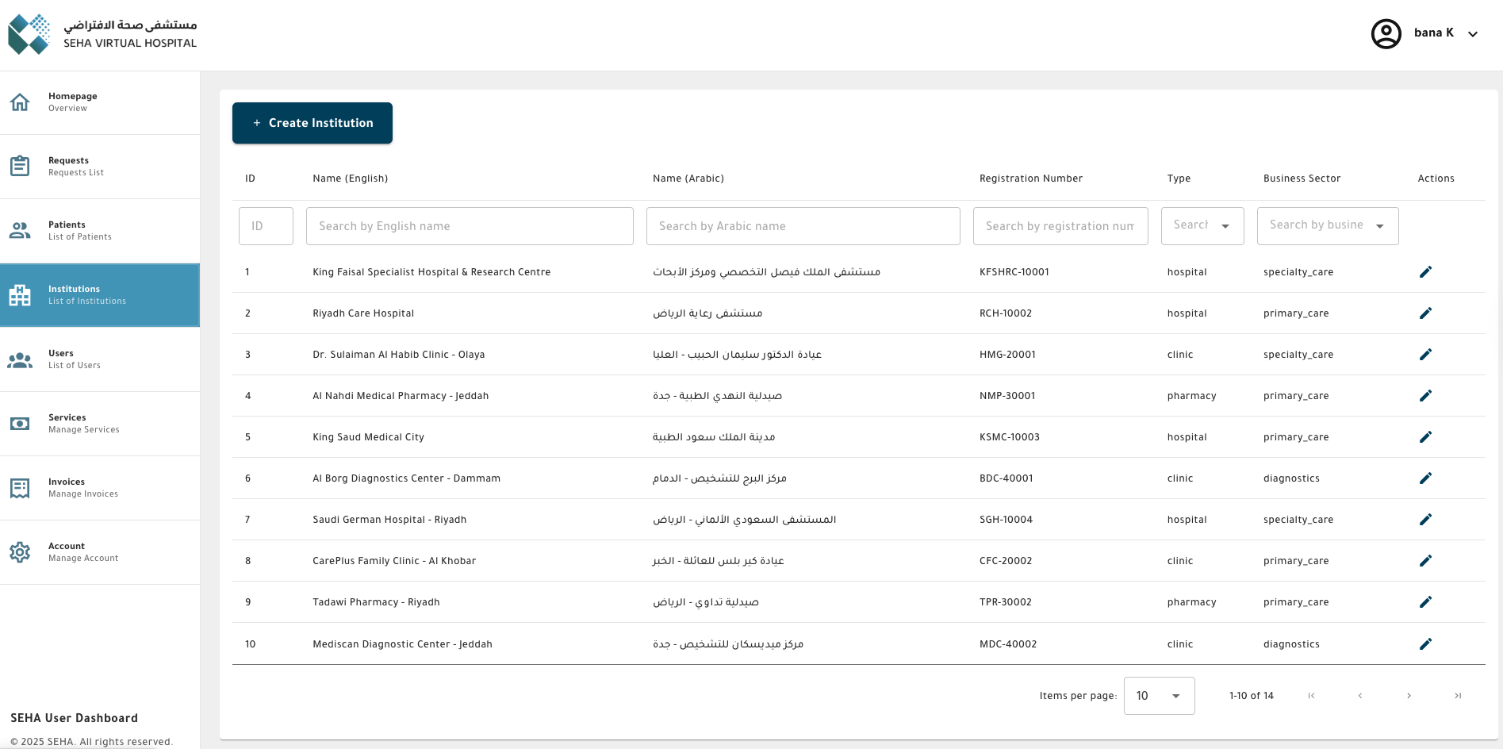Edit the Al Borg Diagnostics Center row
The width and height of the screenshot is (1503, 749).
pyautogui.click(x=1426, y=478)
